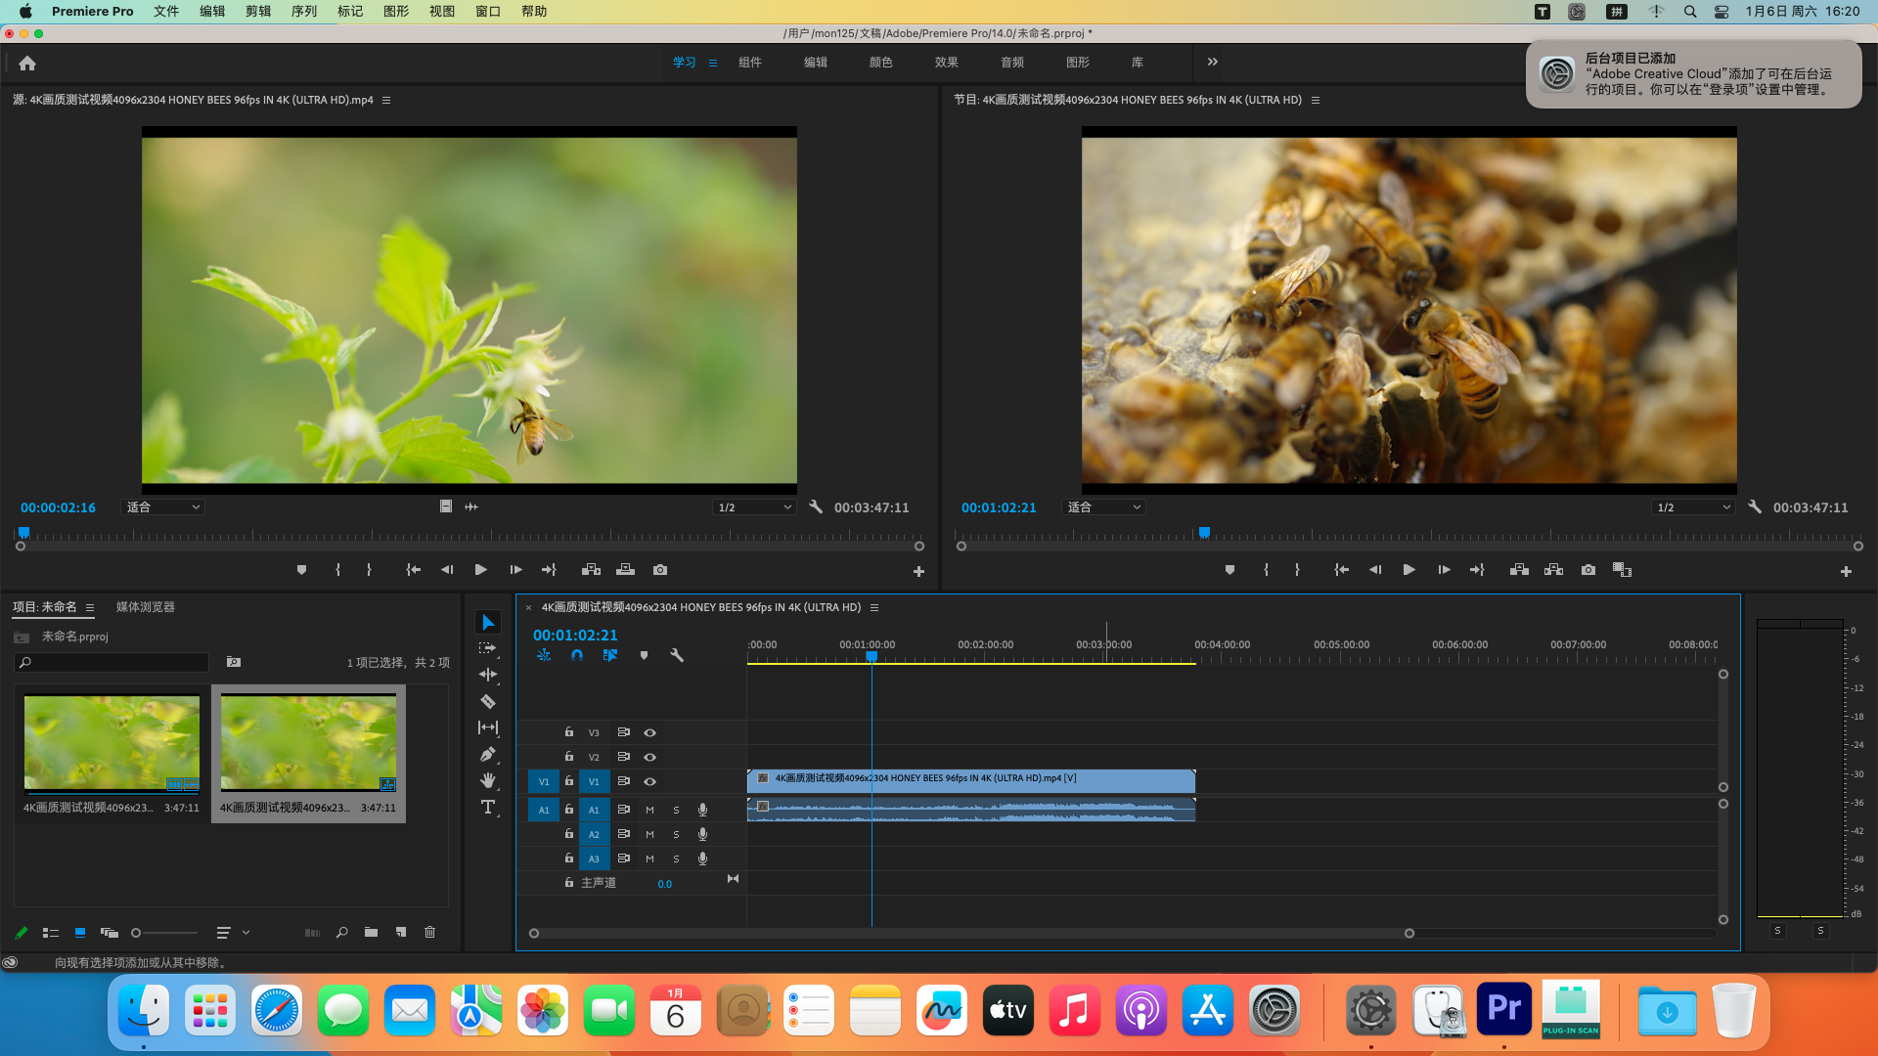Screen dimensions: 1878x1056
Task: Select the Pen tool in toolbar
Action: pos(487,754)
